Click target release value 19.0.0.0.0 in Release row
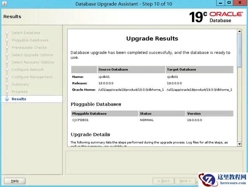 pos(174,83)
